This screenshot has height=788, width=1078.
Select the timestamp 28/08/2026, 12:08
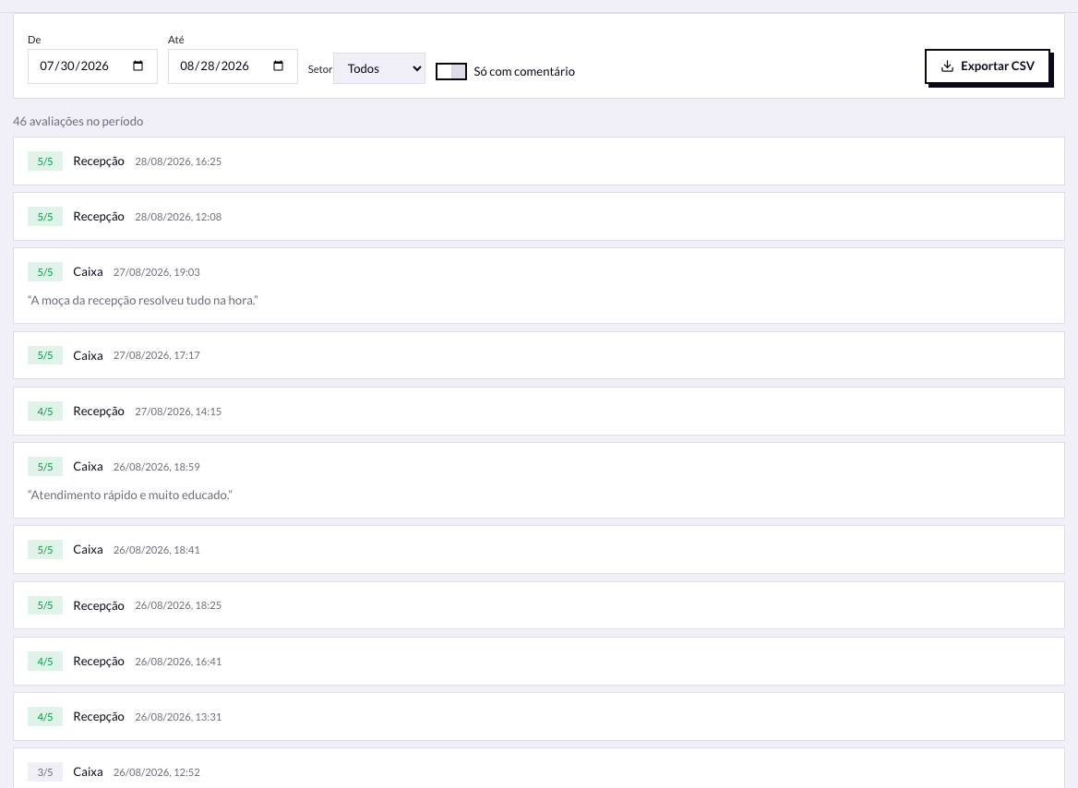(178, 217)
